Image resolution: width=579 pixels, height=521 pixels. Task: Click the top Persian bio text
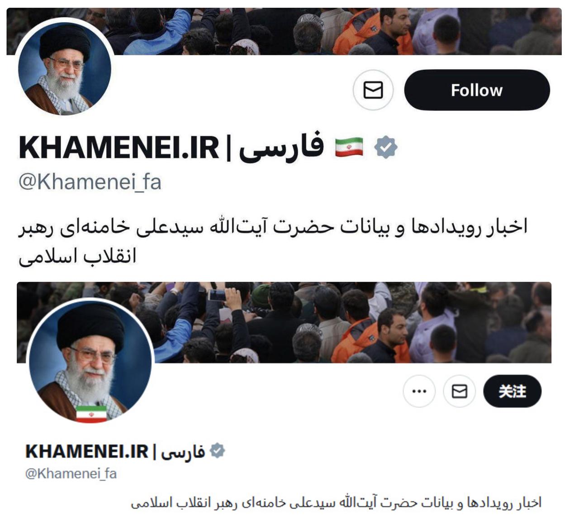pyautogui.click(x=273, y=241)
